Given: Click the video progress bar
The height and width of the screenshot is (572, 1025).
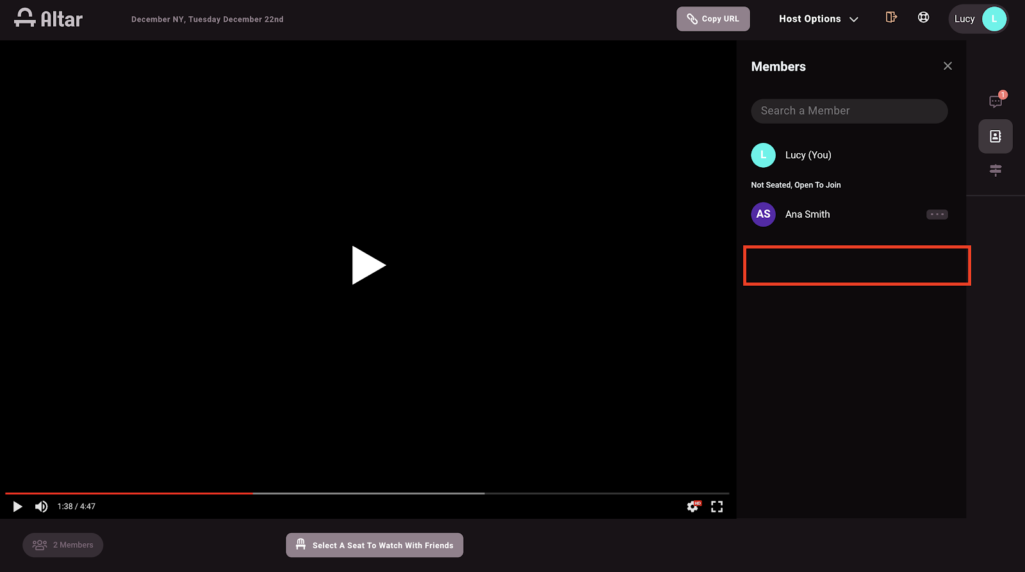Looking at the screenshot, I should point(367,493).
